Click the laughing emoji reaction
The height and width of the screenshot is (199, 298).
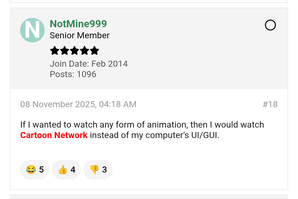(x=31, y=170)
